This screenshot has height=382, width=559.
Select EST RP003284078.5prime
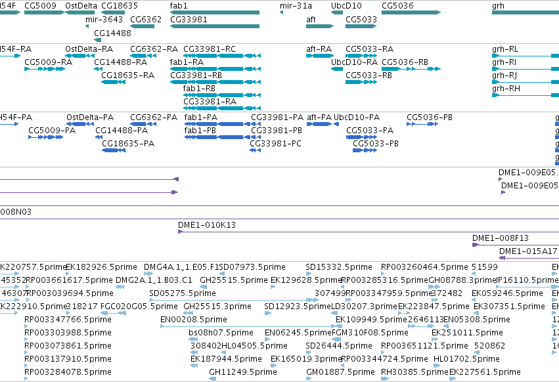26,379
